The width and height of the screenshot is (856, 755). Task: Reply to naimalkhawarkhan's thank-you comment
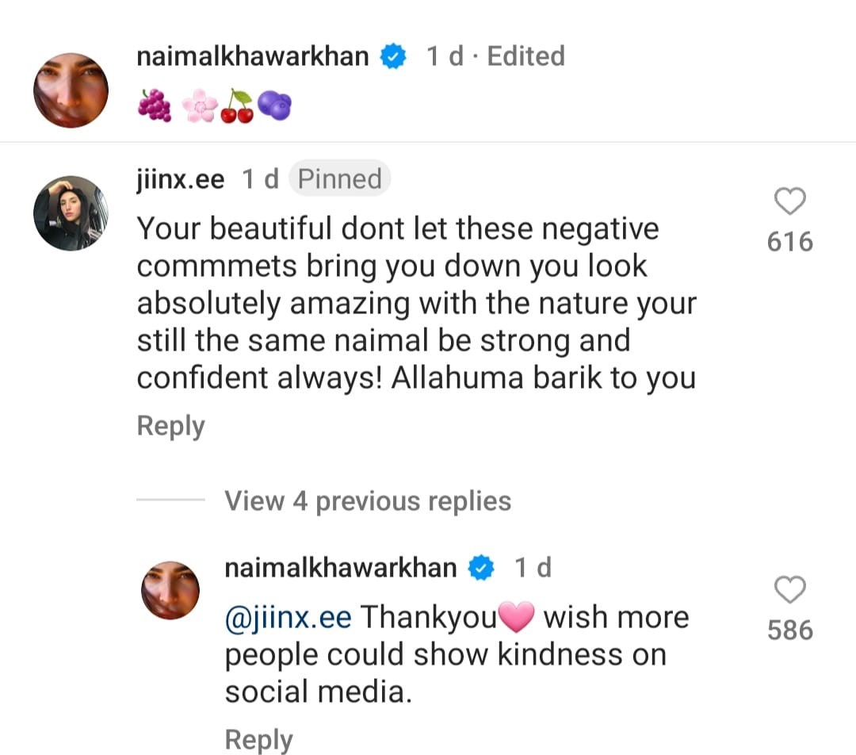[x=258, y=739]
